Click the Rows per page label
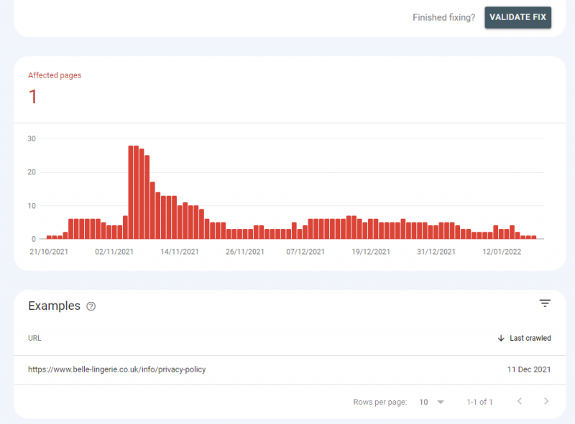 click(380, 402)
